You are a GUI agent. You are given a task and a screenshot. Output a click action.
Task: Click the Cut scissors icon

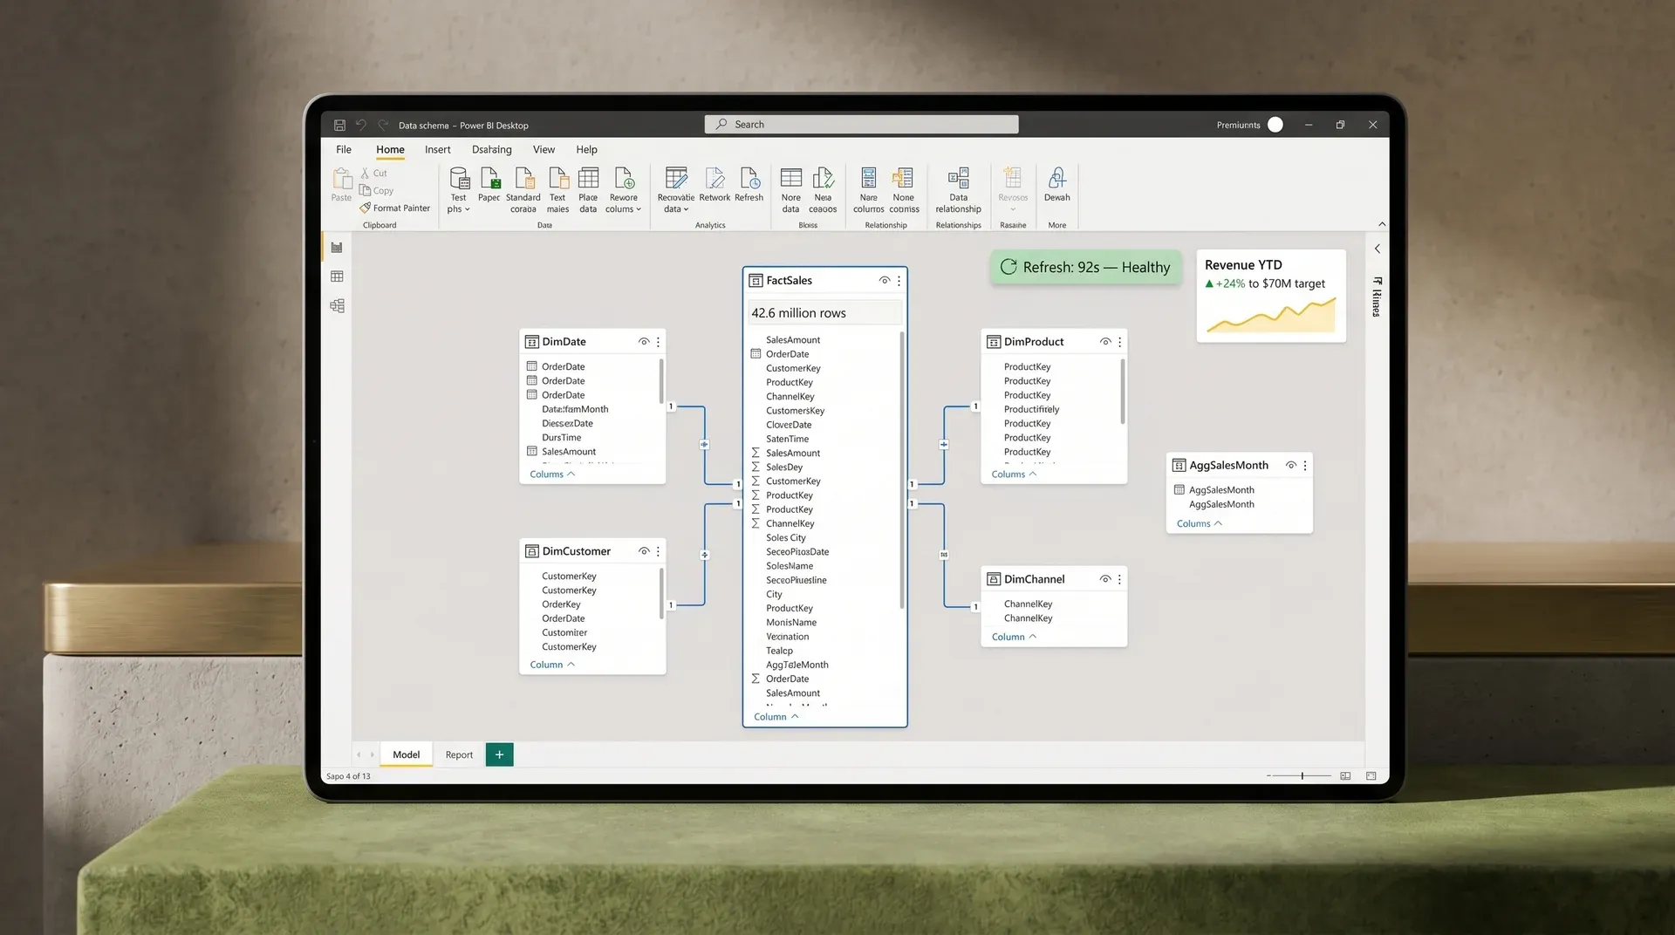[x=366, y=173]
